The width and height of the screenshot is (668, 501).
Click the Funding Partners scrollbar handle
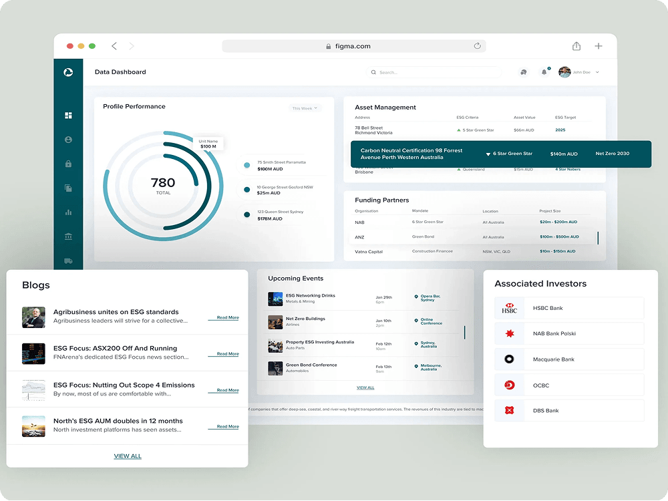(598, 238)
